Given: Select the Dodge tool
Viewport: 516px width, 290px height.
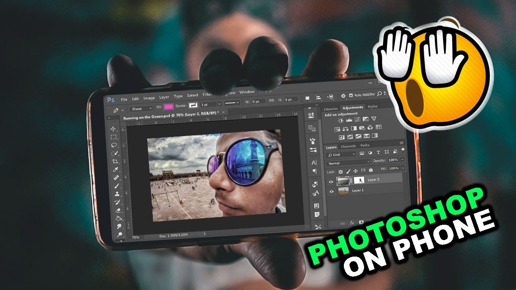Looking at the screenshot, I should coord(119,234).
